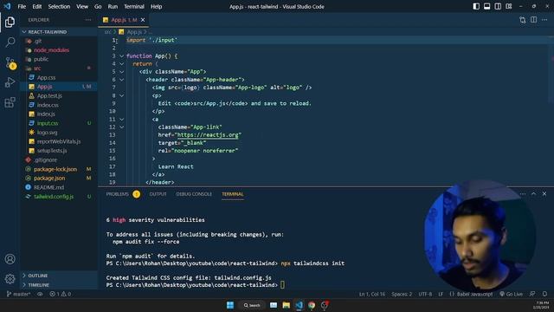Viewport: 554px width, 312px height.
Task: Fold the header element at line 6
Action: tap(121, 80)
